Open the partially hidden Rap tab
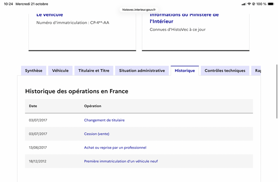 pyautogui.click(x=256, y=71)
